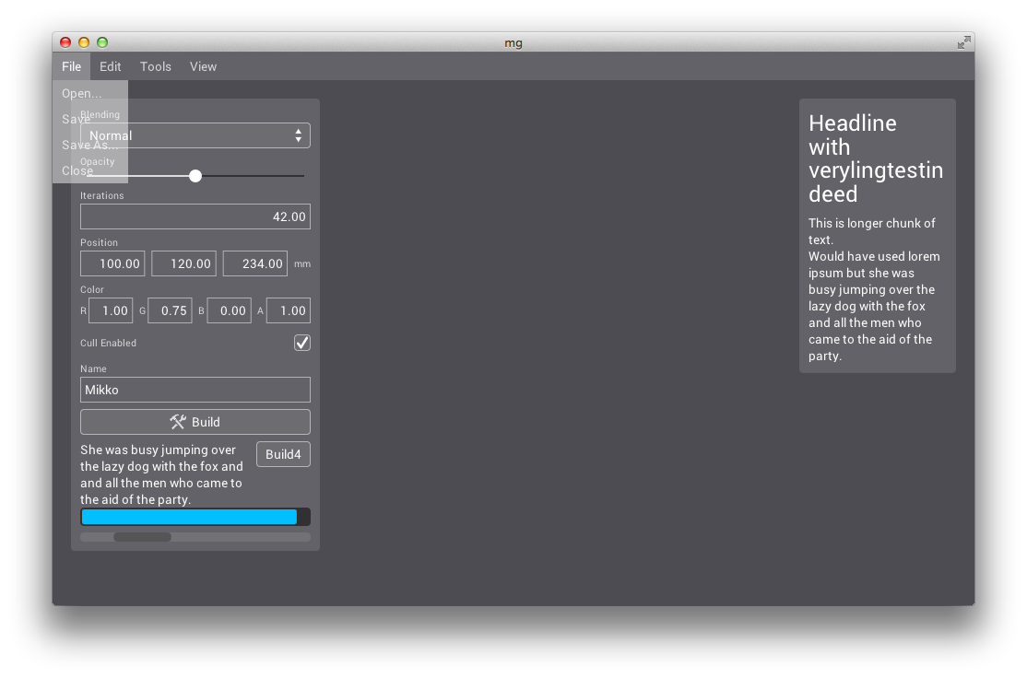Click the 'Headline with verylingtestin deed' heading

(x=876, y=158)
